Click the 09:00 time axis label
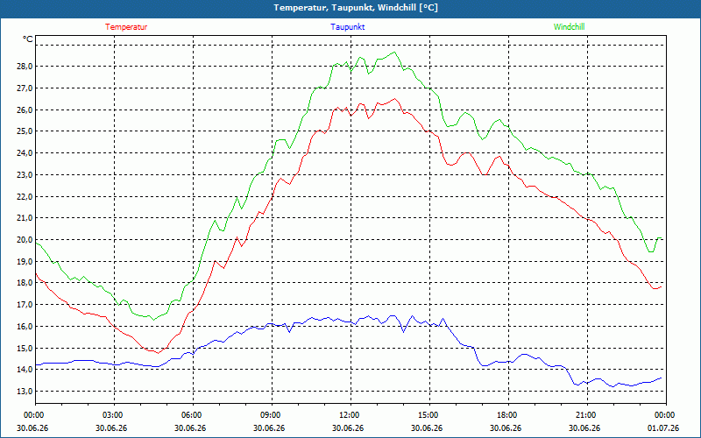701x438 pixels. (269, 415)
